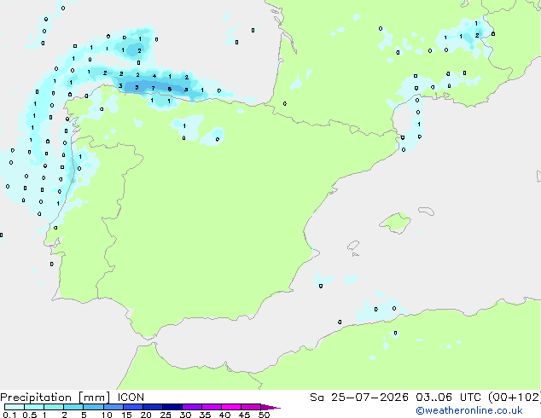Select the 20–25 mm dark blue swatch
Screen dimensions: 541x418
coord(152,407)
